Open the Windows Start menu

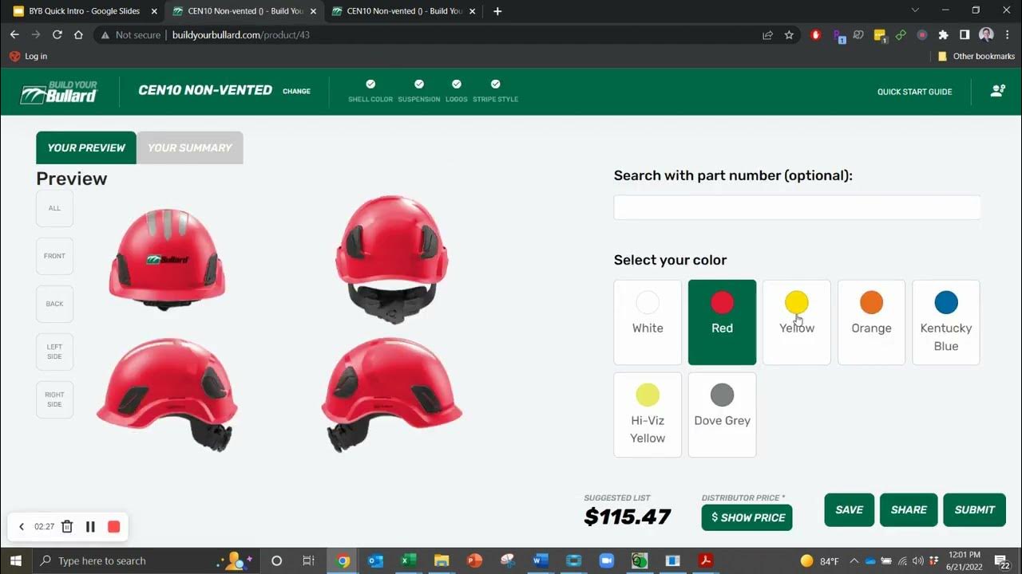pyautogui.click(x=16, y=560)
